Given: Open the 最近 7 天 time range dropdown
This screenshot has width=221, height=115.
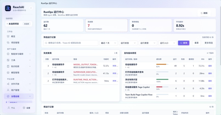Looking at the screenshot, I should [x=109, y=43].
